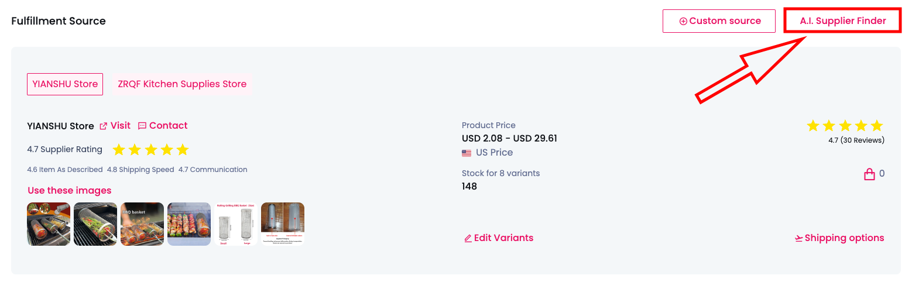Select the YIANSHU Store tab
The width and height of the screenshot is (912, 282).
coord(65,84)
